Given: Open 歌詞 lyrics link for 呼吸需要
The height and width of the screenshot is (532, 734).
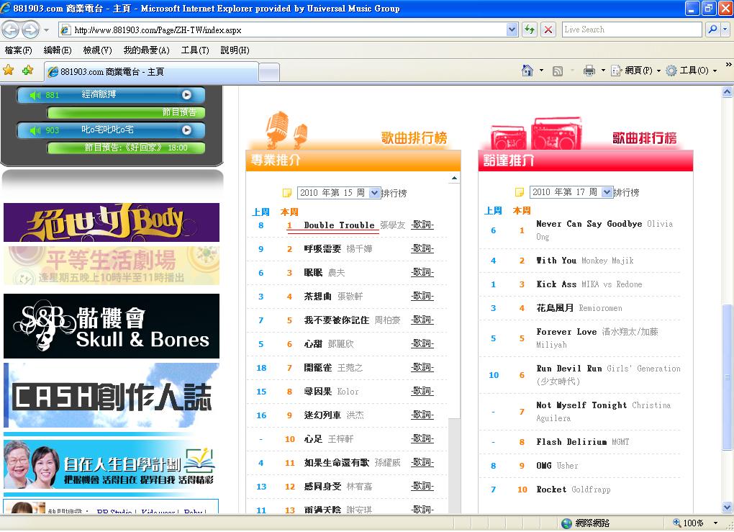Looking at the screenshot, I should pos(422,248).
